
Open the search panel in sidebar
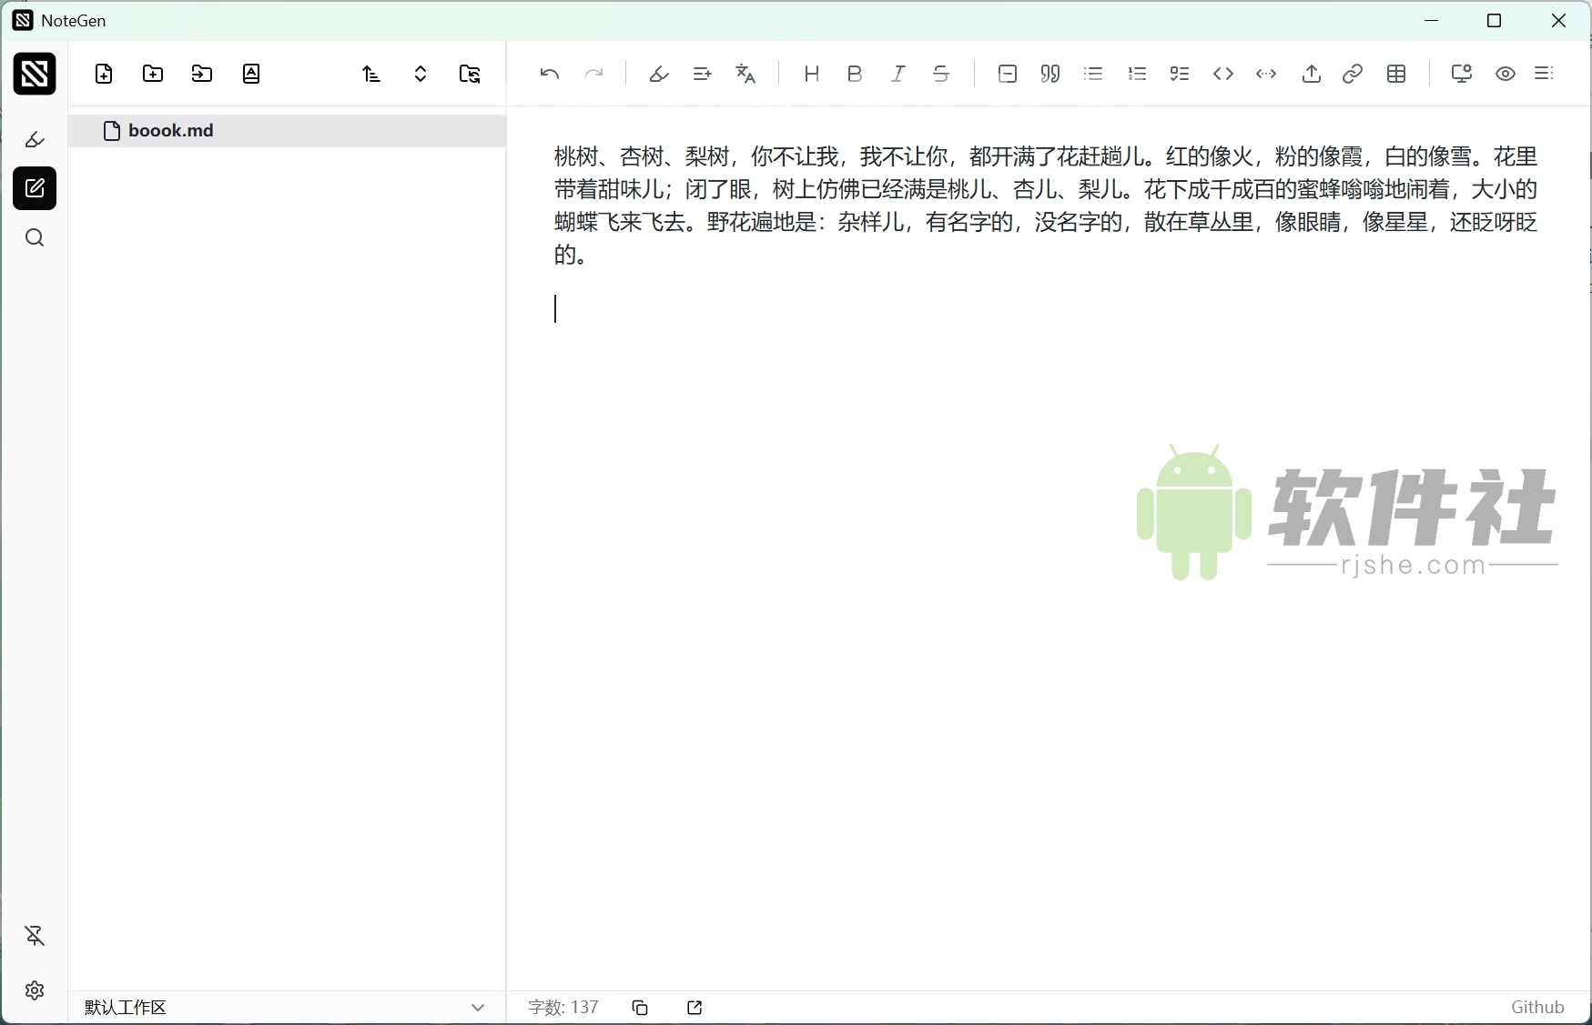(x=35, y=237)
